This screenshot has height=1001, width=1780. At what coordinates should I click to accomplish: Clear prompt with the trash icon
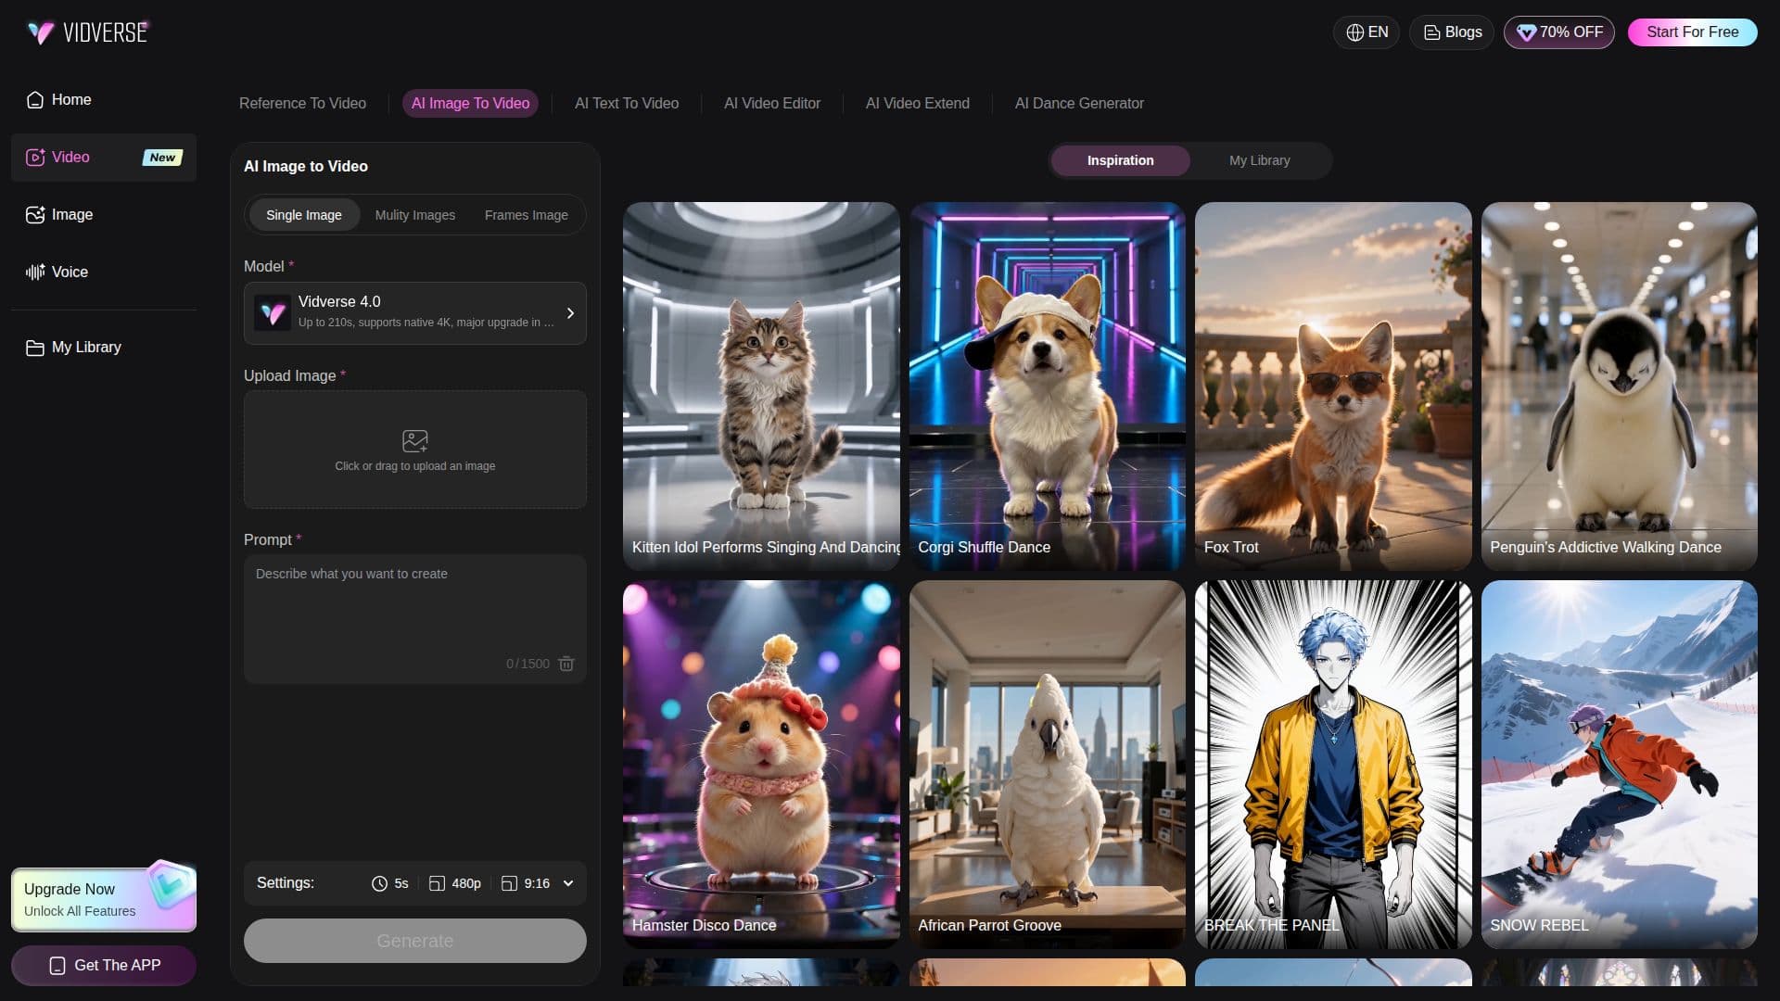(x=566, y=664)
